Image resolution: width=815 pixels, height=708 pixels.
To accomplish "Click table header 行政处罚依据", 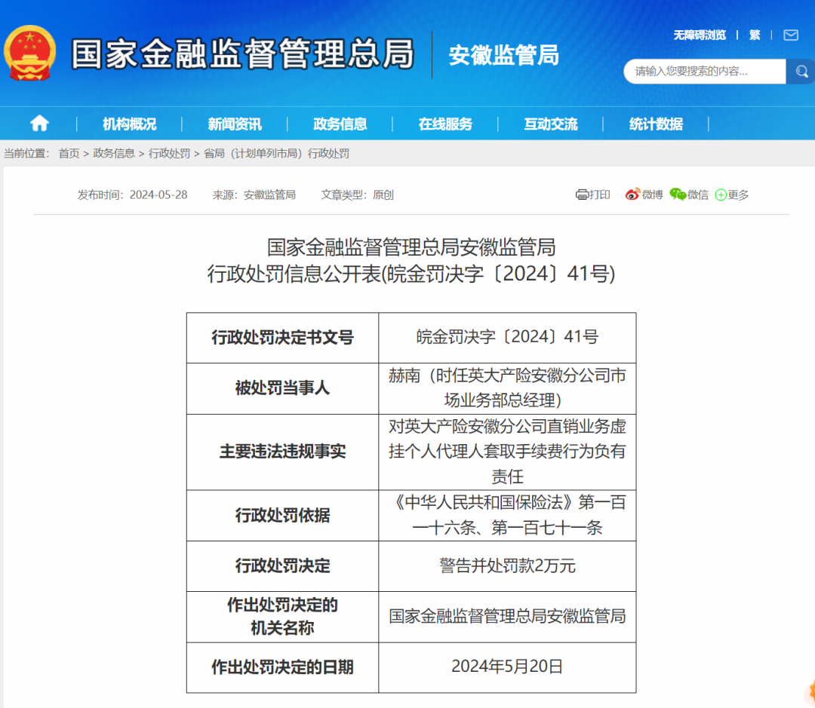I will click(x=283, y=515).
